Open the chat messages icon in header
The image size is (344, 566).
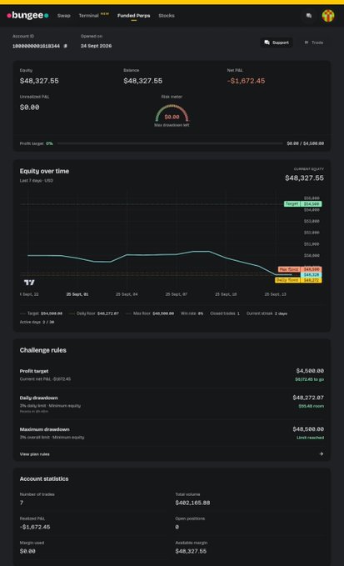point(309,16)
